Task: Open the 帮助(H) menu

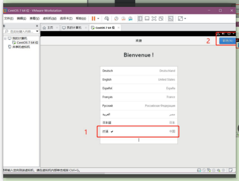Action: pos(81,18)
